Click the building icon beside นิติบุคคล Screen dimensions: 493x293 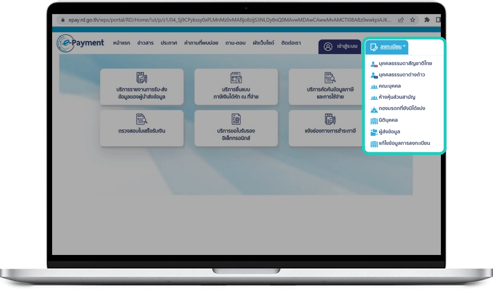point(374,121)
